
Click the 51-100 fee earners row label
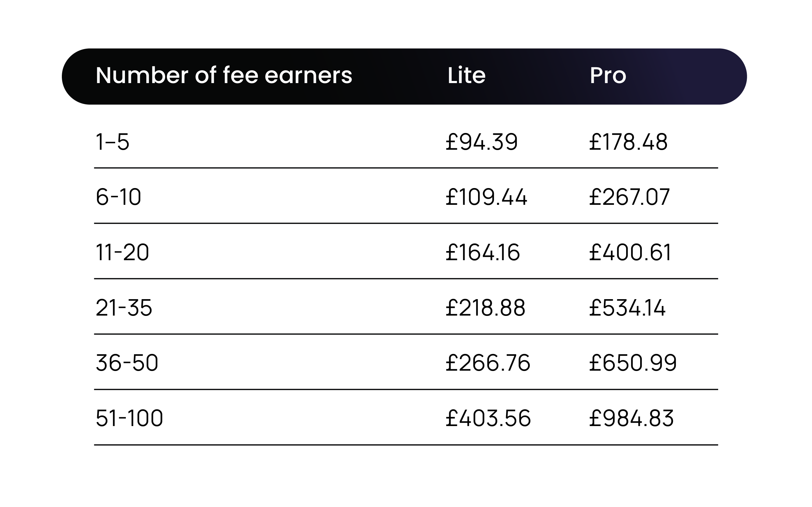129,418
